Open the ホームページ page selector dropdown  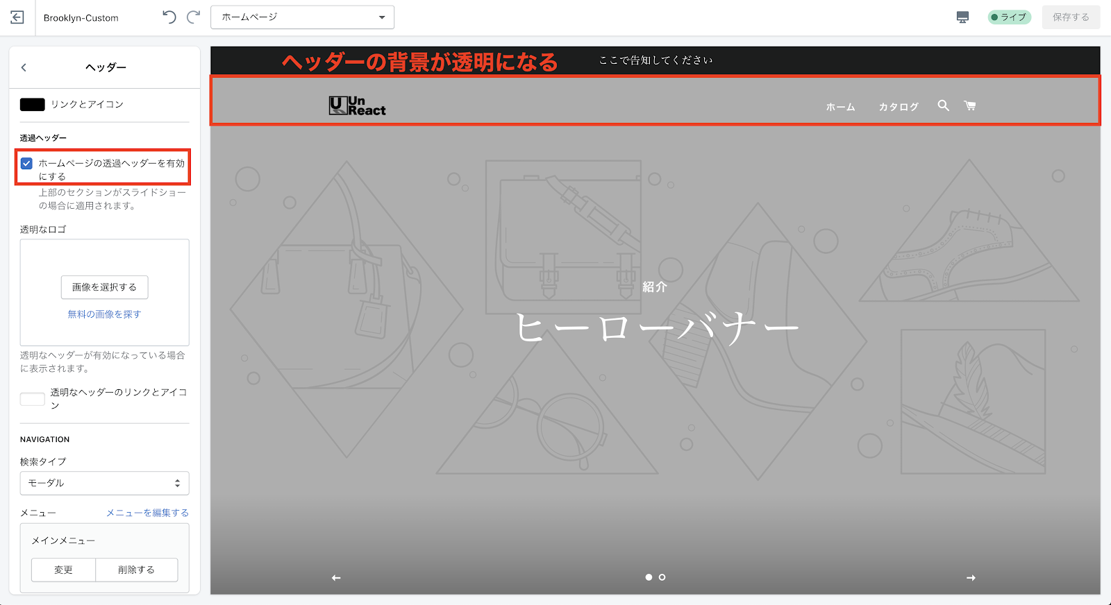pos(302,17)
